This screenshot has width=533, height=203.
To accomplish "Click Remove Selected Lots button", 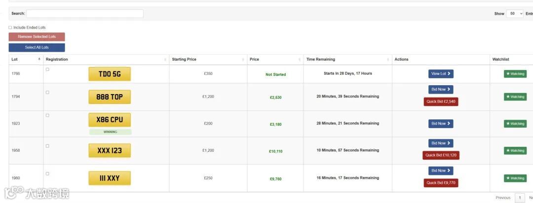I will pos(37,37).
